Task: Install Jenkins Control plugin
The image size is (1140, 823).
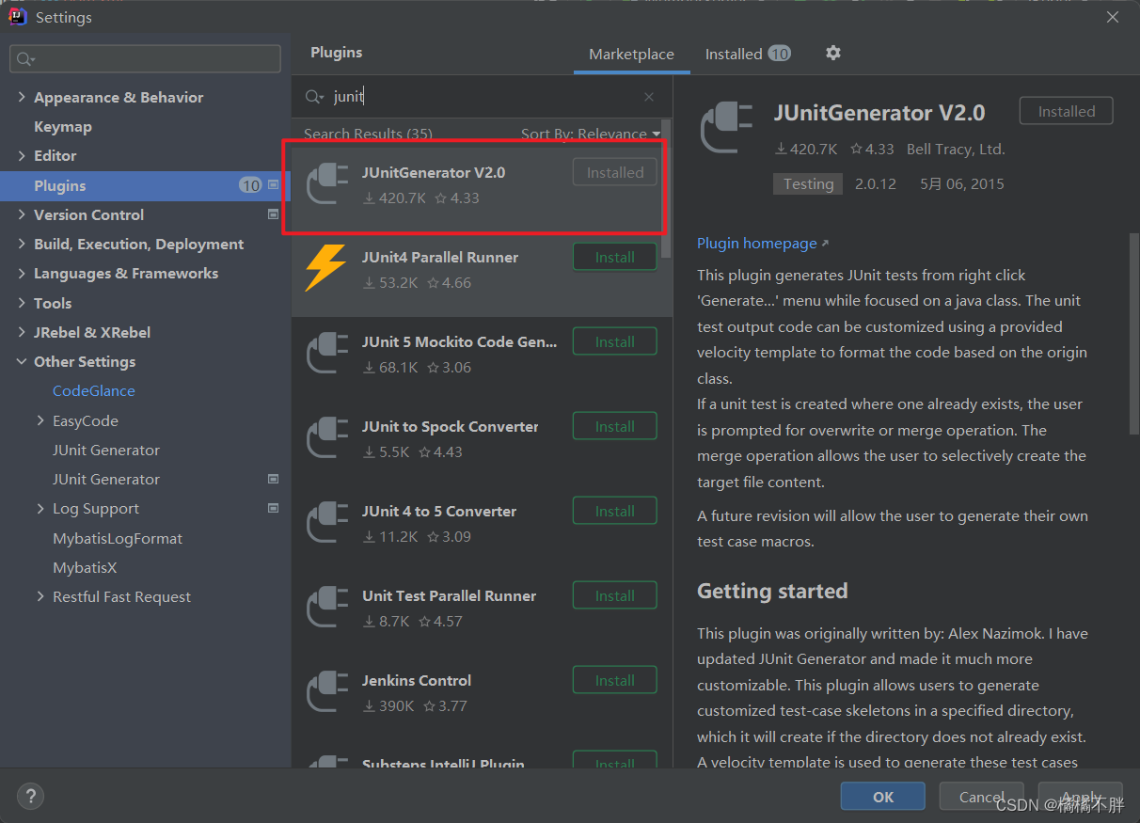Action: tap(615, 680)
